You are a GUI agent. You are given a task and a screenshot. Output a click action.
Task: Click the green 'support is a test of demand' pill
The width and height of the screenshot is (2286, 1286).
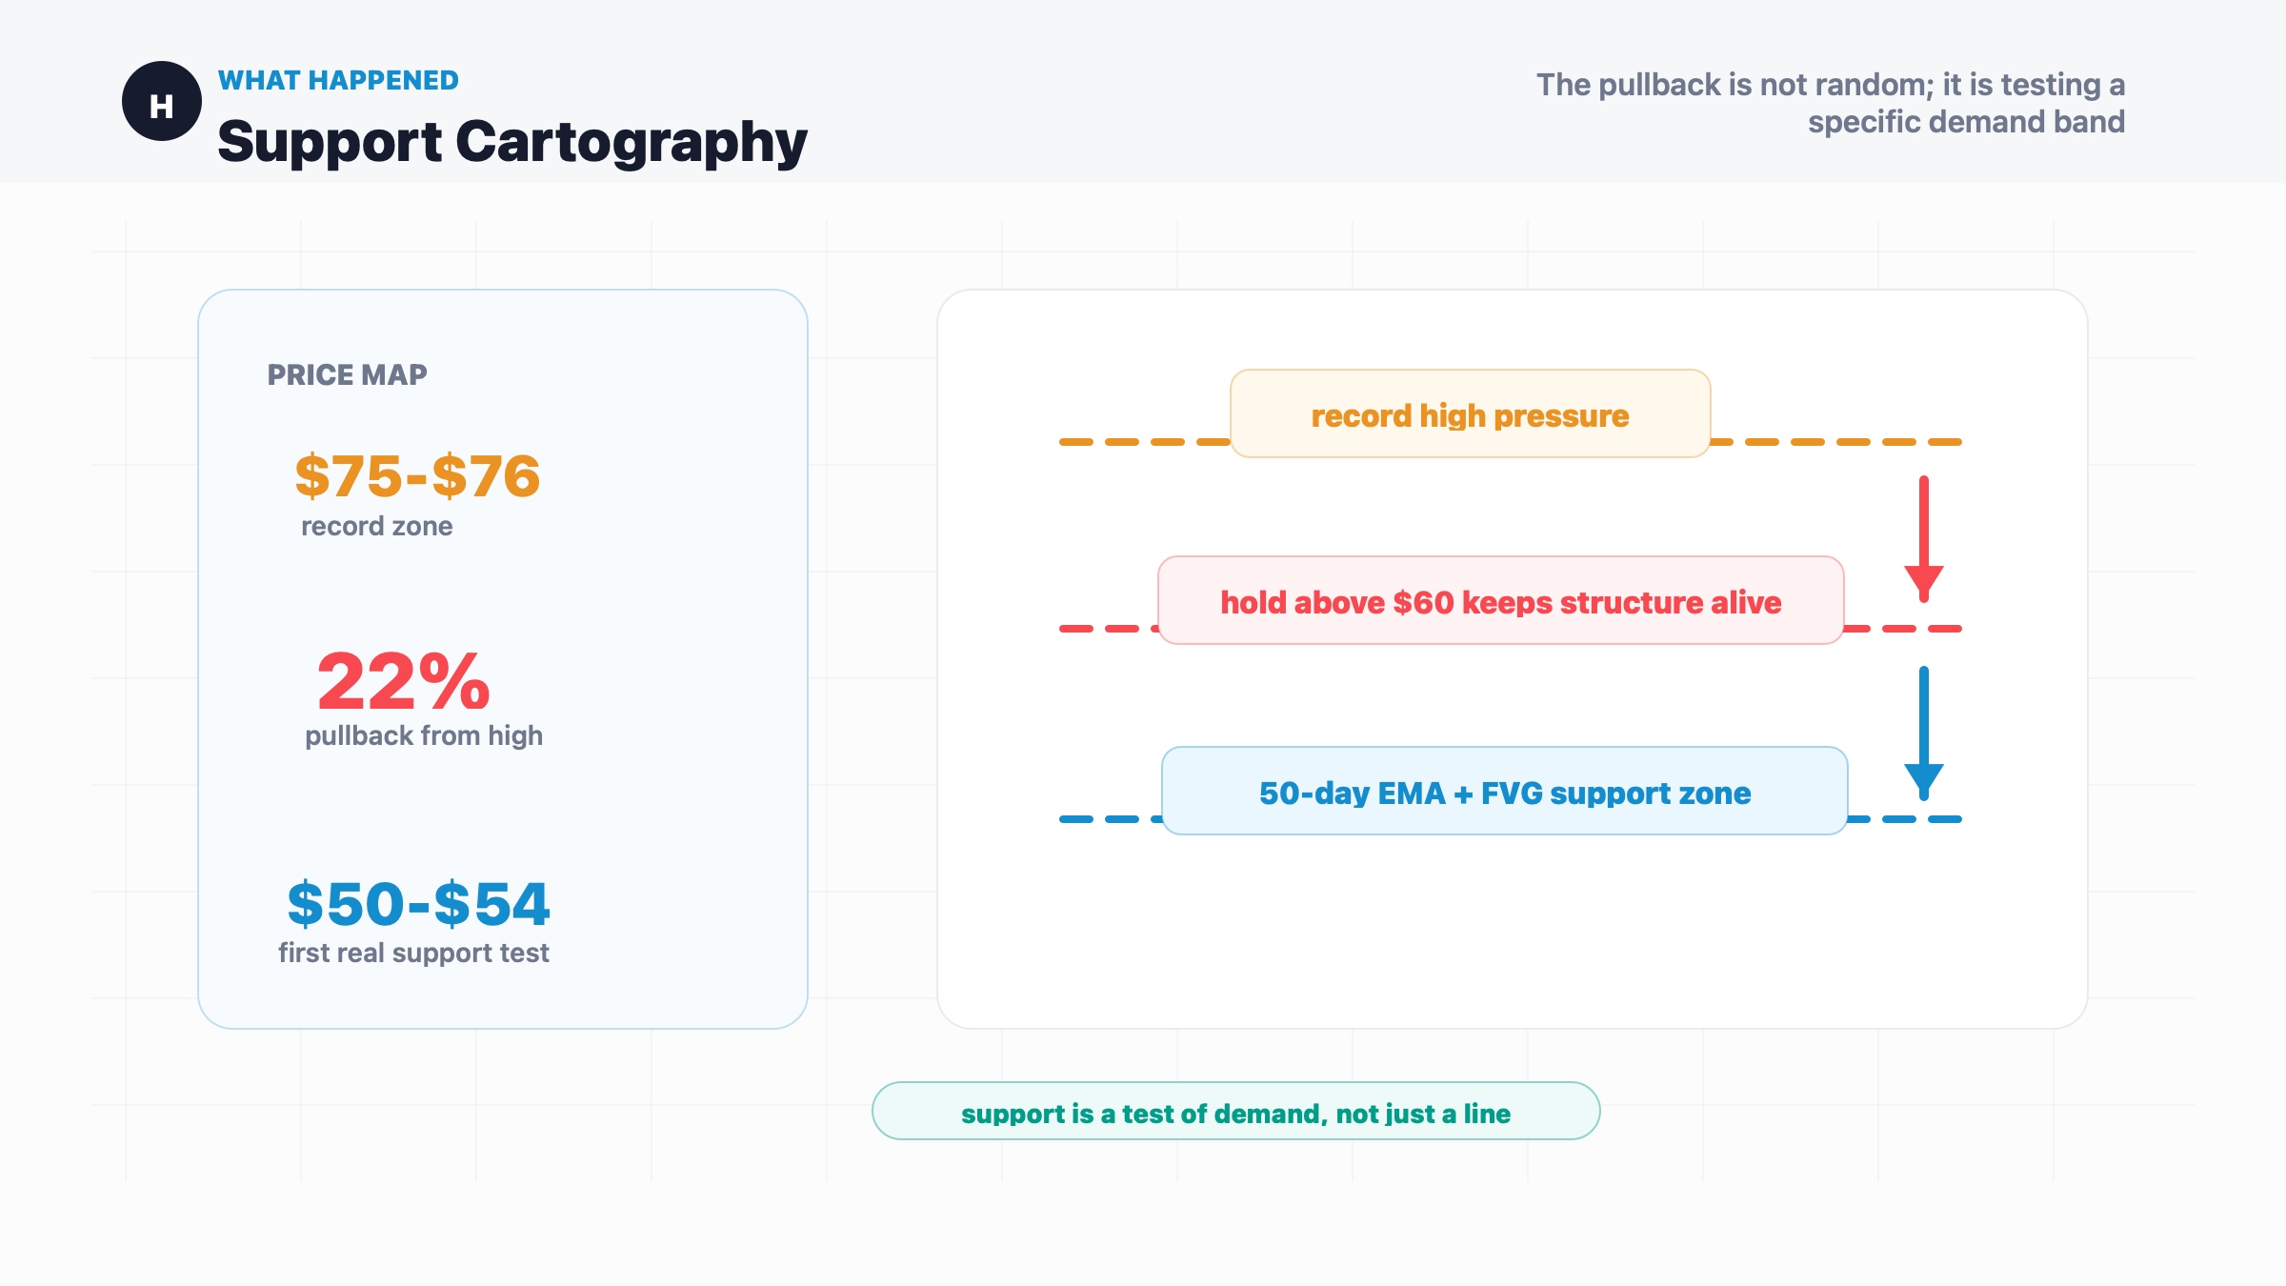(1236, 1111)
